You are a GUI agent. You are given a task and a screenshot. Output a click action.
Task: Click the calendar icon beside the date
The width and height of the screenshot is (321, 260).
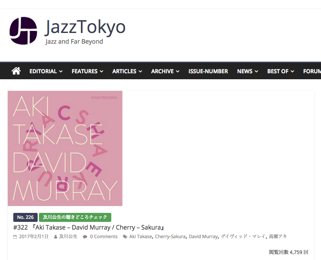point(15,237)
